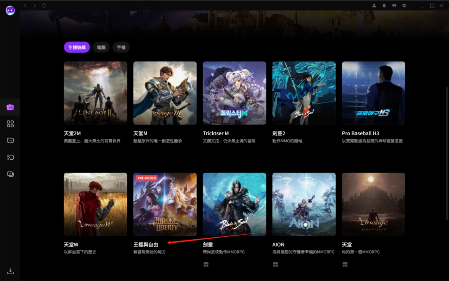The height and width of the screenshot is (281, 449).
Task: Open the Blade & Soul 2 (劍靈2) cover
Action: click(304, 93)
